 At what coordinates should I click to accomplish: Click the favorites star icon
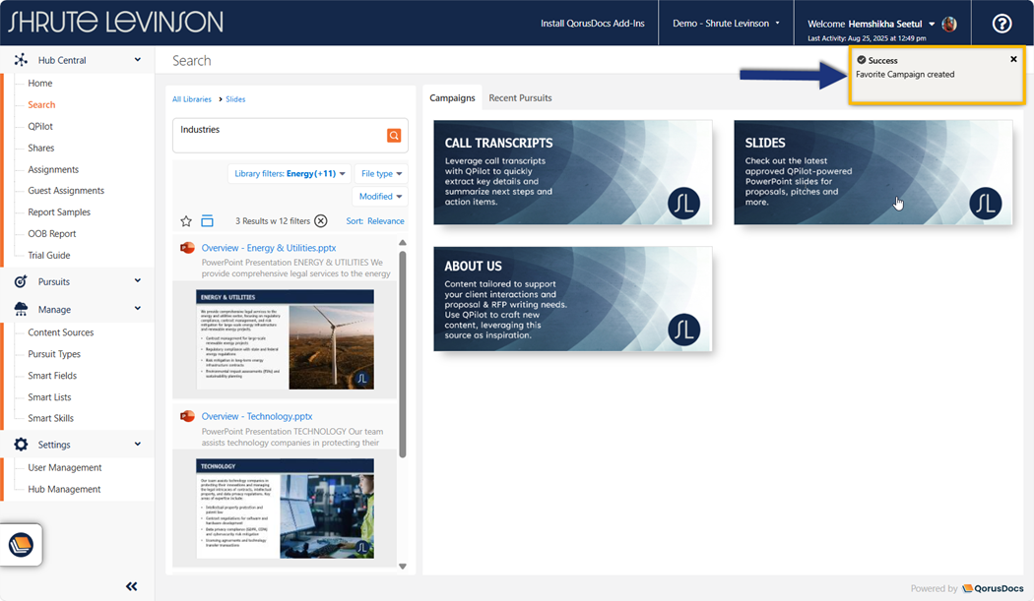[186, 221]
